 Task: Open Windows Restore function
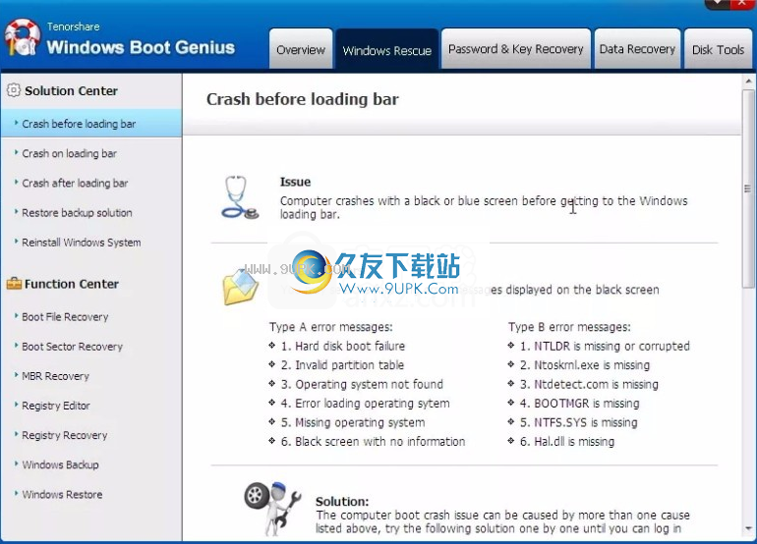pyautogui.click(x=62, y=494)
